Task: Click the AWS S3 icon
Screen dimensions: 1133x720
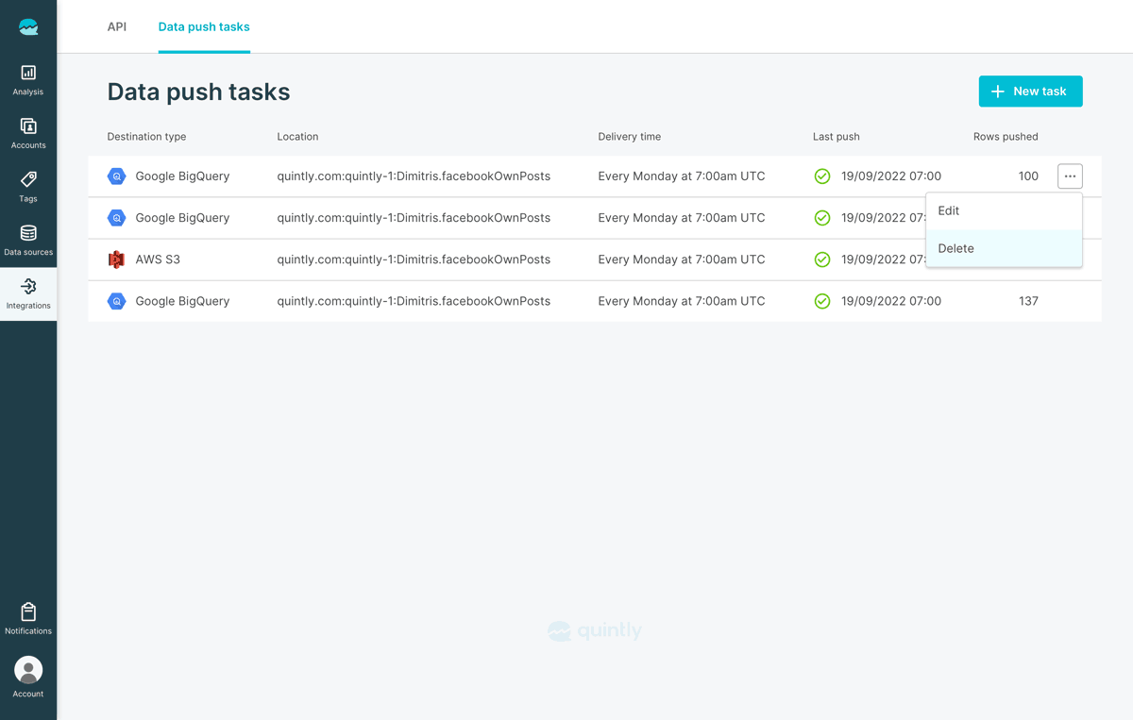Action: (116, 260)
